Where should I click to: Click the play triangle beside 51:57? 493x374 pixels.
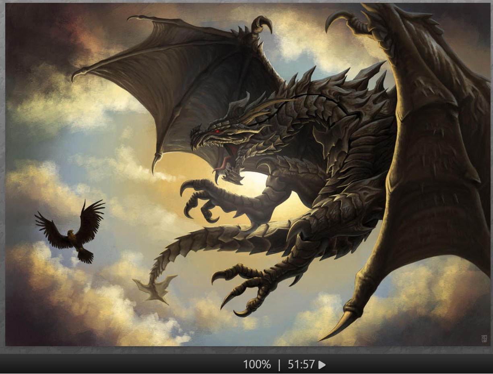coord(322,365)
